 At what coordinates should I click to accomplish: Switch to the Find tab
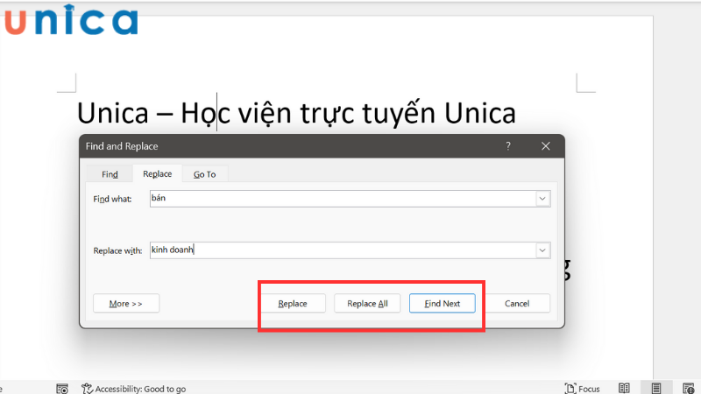tap(110, 174)
